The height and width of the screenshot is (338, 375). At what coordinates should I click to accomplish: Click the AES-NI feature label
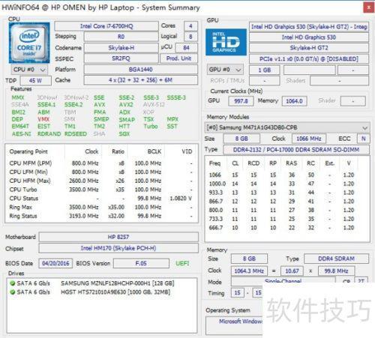(22, 134)
